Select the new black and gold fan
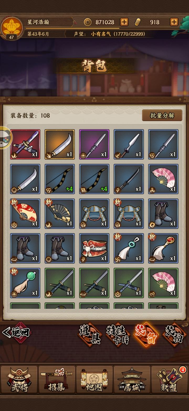189x411 pixels. click(60, 214)
